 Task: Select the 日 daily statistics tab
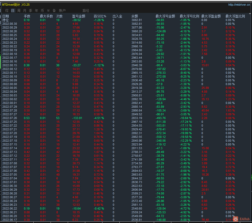13,11
